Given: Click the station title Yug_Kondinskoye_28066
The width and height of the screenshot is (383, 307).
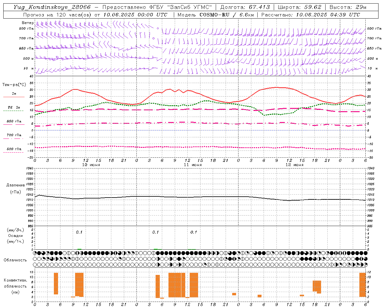Looking at the screenshot, I should coord(52,7).
